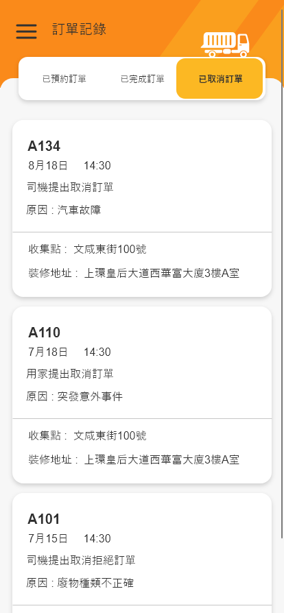
Task: Click the truck illustration icon
Action: click(225, 45)
